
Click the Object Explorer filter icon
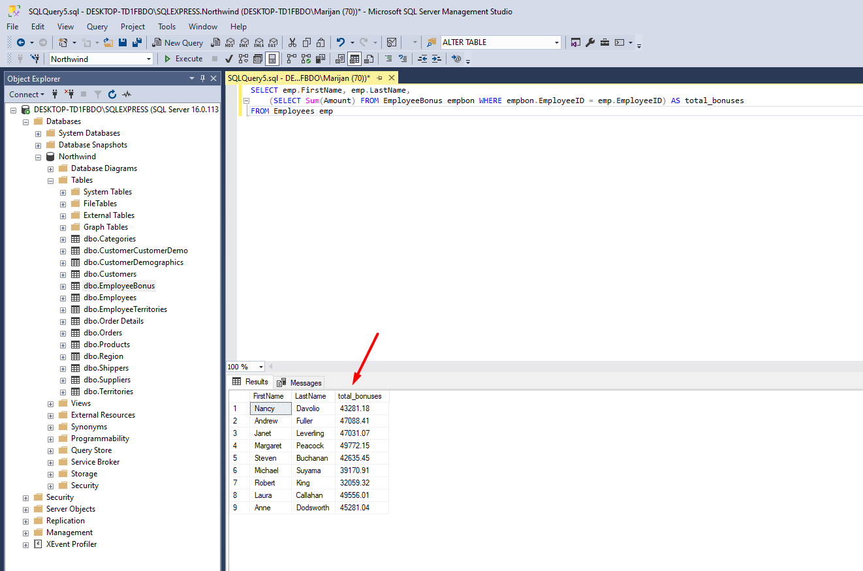(x=98, y=94)
